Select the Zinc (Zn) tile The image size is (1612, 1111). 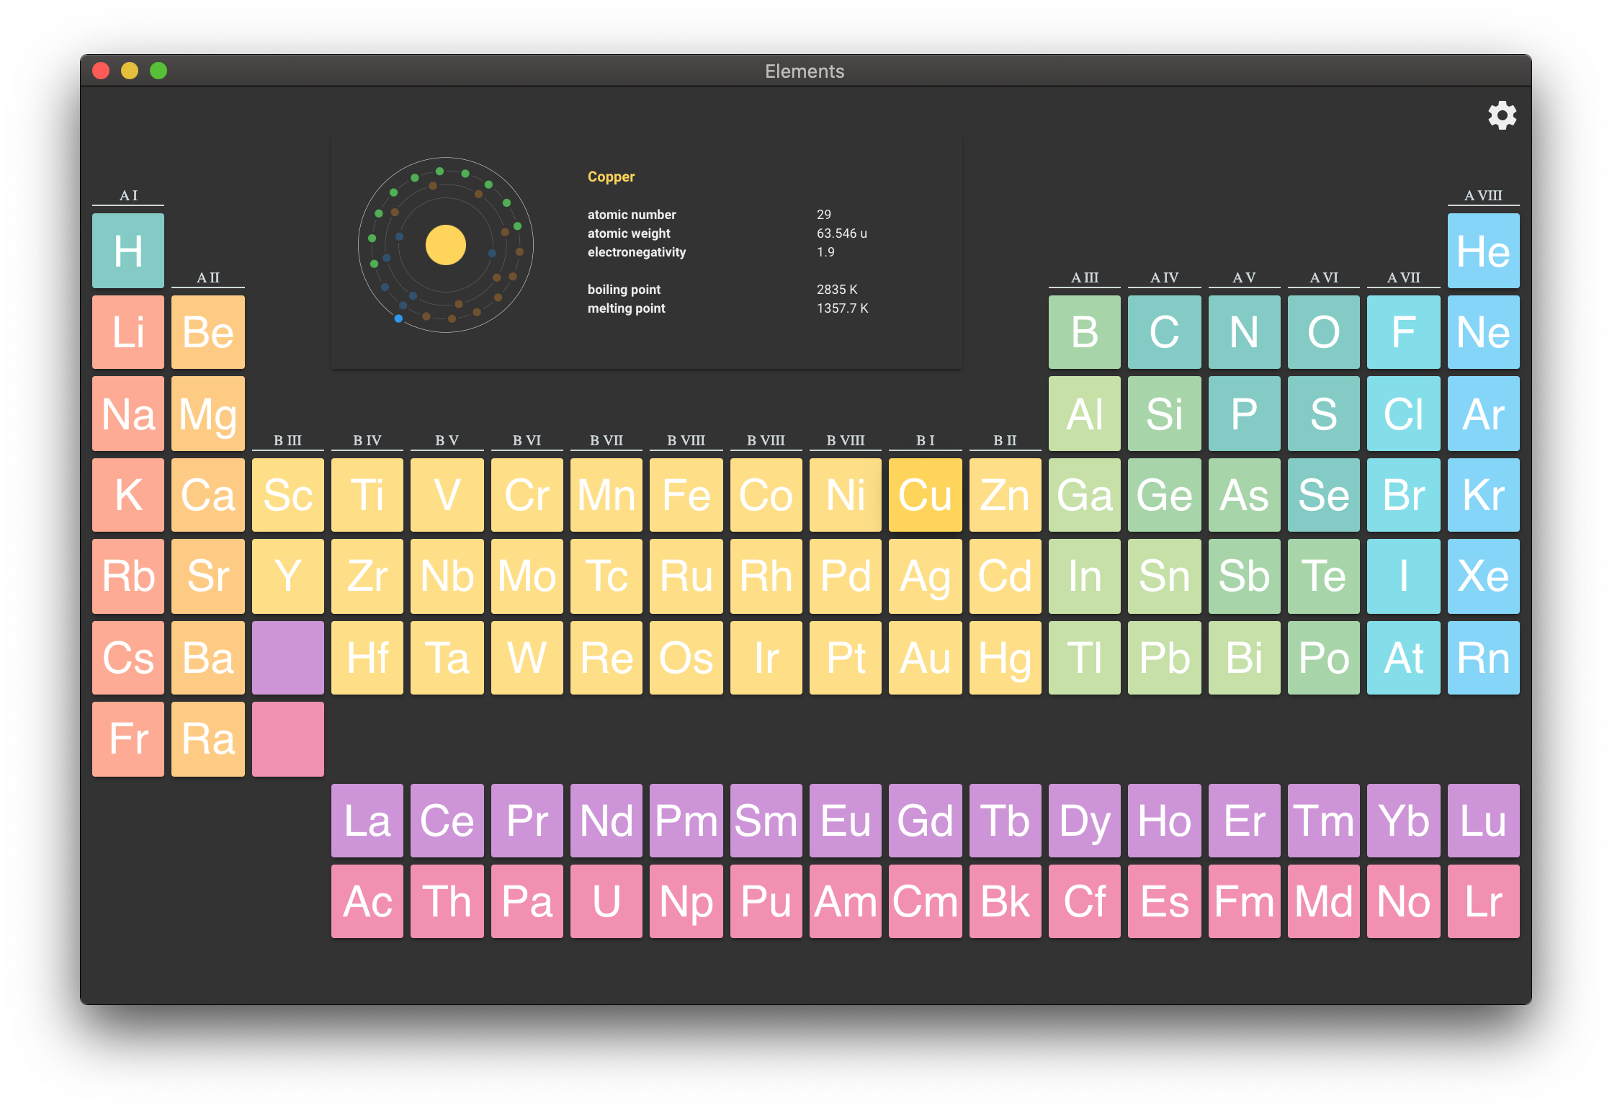pyautogui.click(x=1005, y=495)
